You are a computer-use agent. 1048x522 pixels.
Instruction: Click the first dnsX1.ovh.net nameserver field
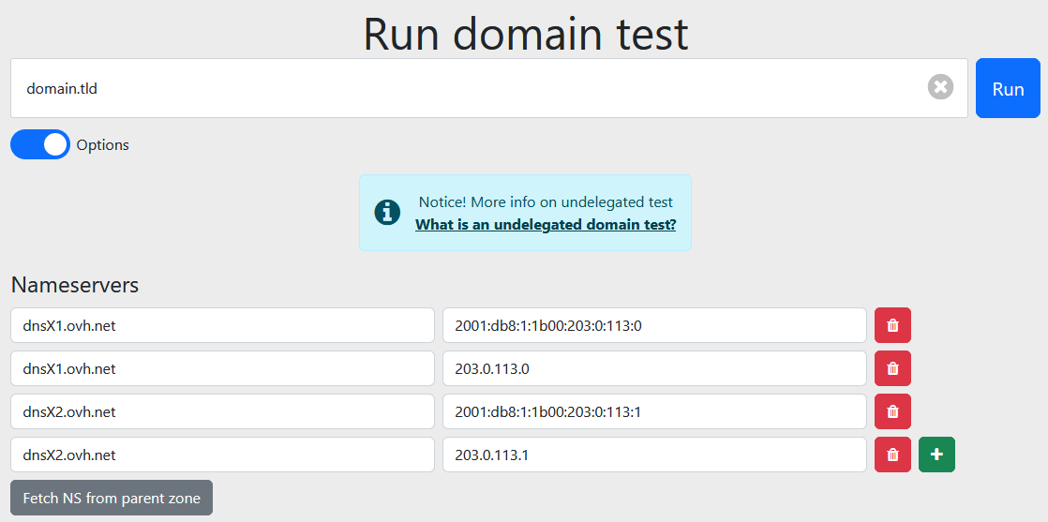point(222,325)
